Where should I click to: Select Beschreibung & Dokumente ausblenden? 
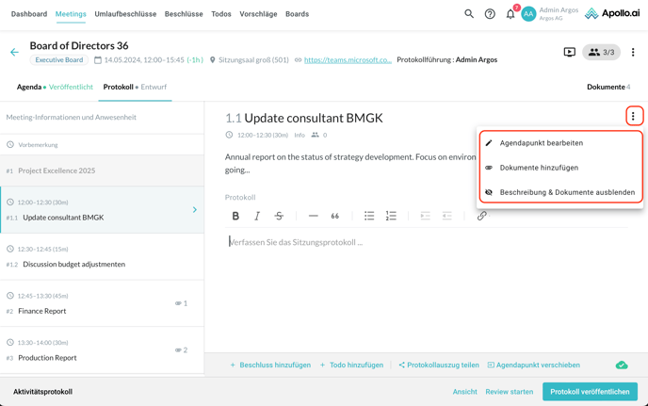(x=566, y=192)
